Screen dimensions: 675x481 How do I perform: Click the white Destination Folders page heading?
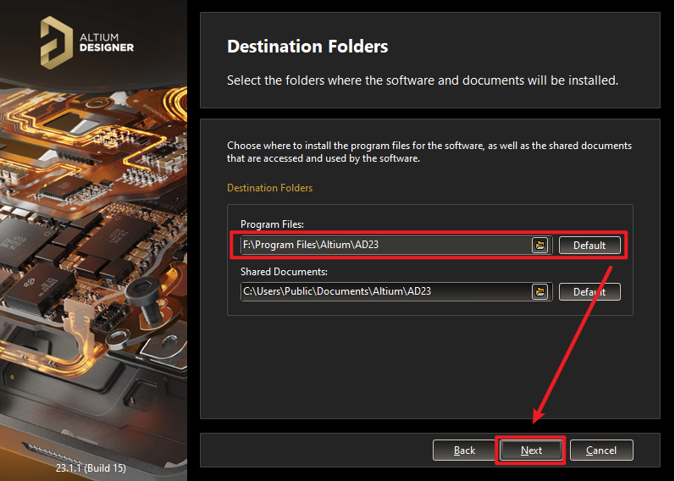[x=307, y=47]
